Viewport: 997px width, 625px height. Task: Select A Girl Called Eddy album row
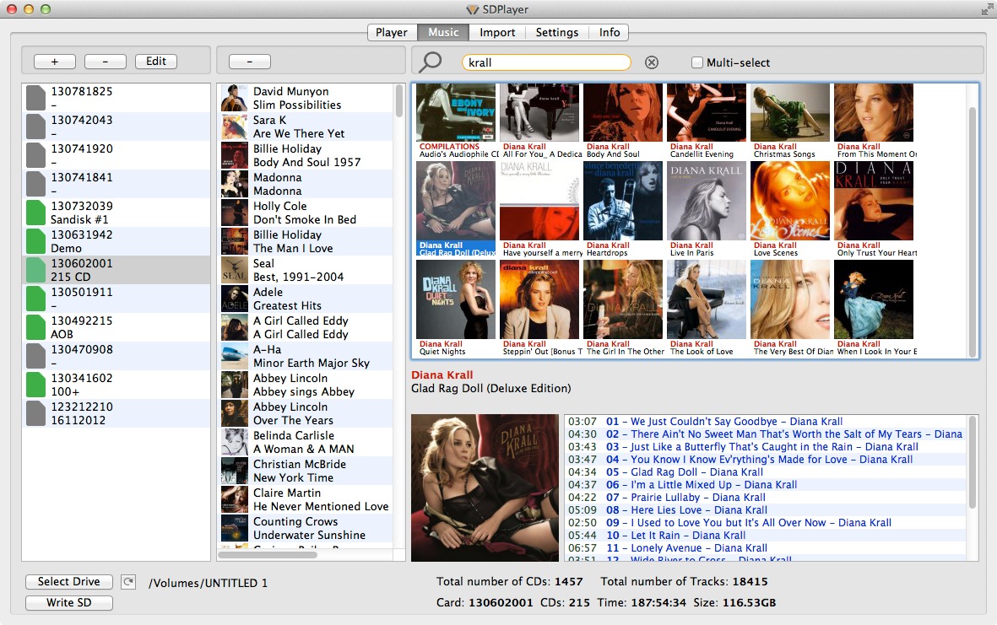click(306, 327)
